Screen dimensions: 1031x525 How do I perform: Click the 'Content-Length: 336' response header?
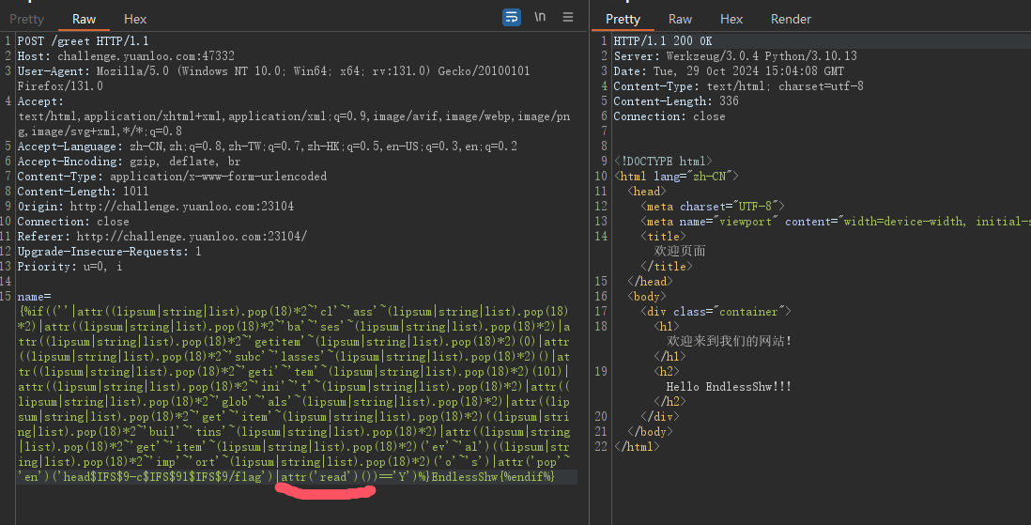676,101
